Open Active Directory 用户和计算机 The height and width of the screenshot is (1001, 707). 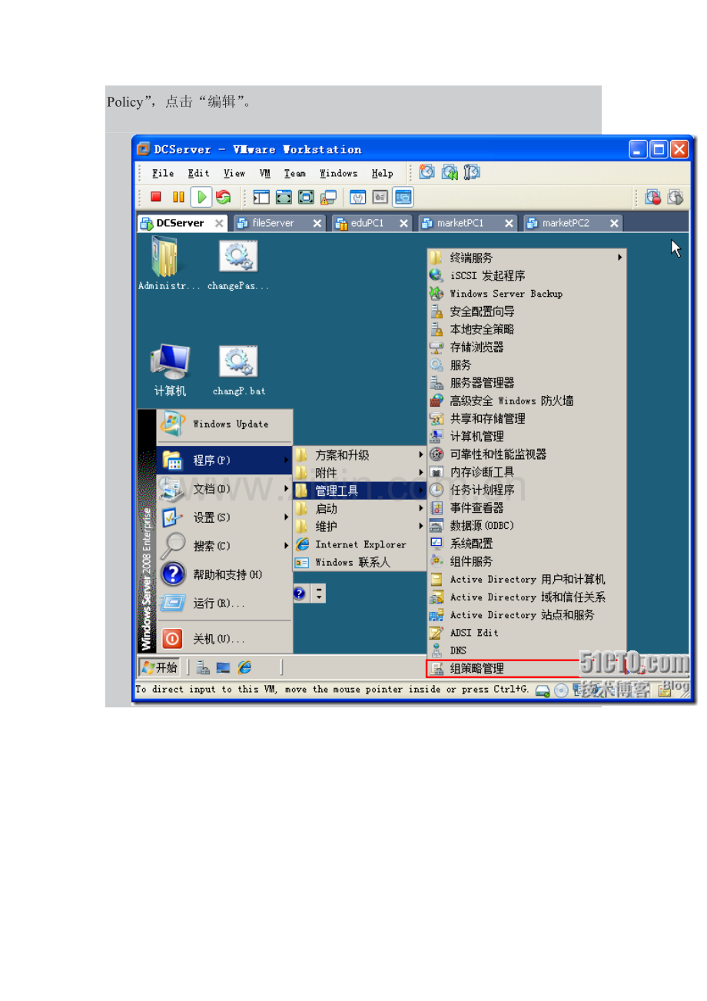point(527,579)
